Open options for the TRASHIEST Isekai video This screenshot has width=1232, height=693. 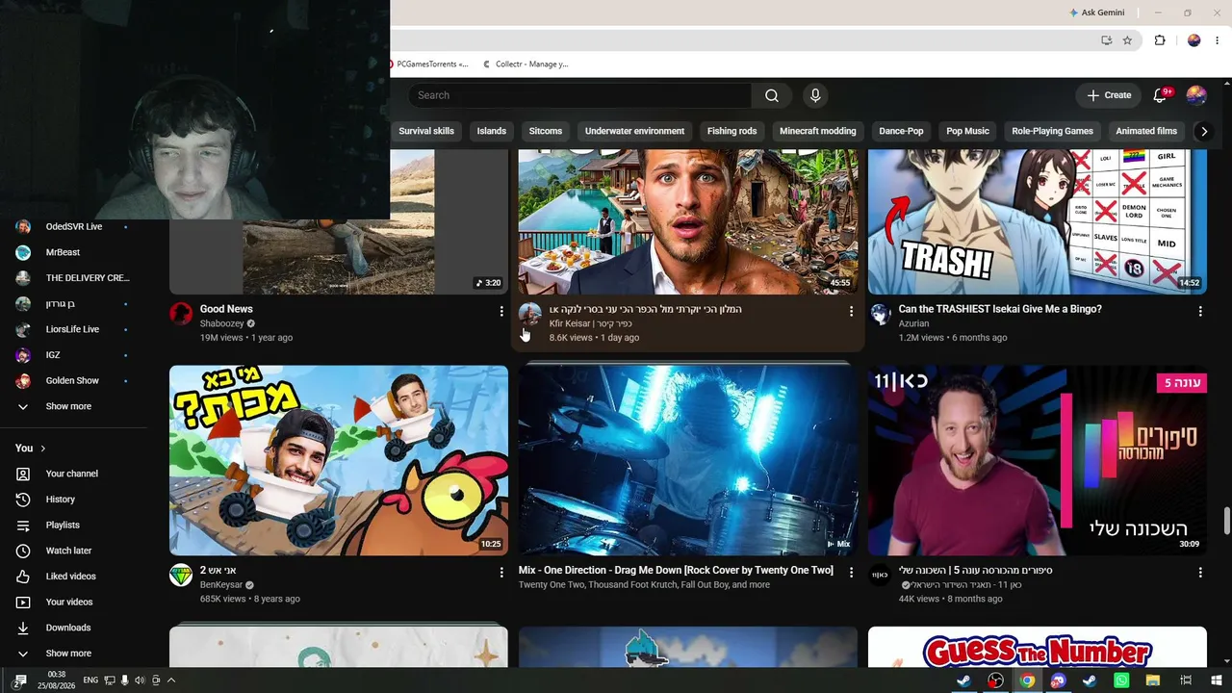(x=1199, y=311)
